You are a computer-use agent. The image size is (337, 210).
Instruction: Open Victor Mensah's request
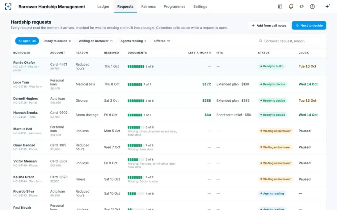[x=168, y=163]
